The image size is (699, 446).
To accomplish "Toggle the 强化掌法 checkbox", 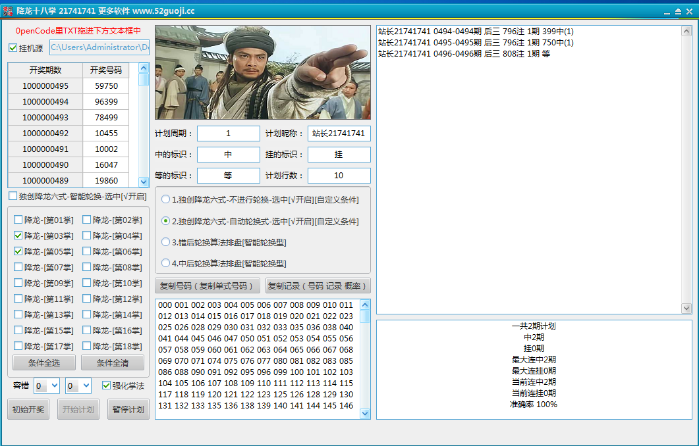I will [x=107, y=385].
